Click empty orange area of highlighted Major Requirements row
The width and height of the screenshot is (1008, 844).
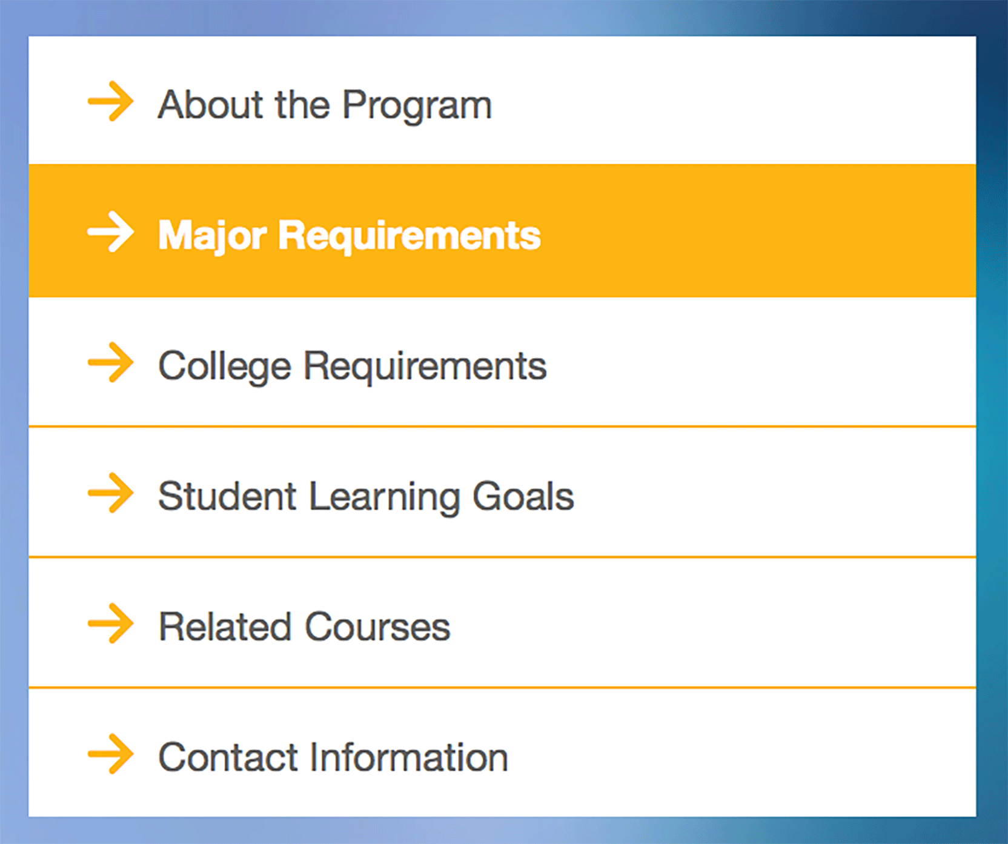pos(757,231)
